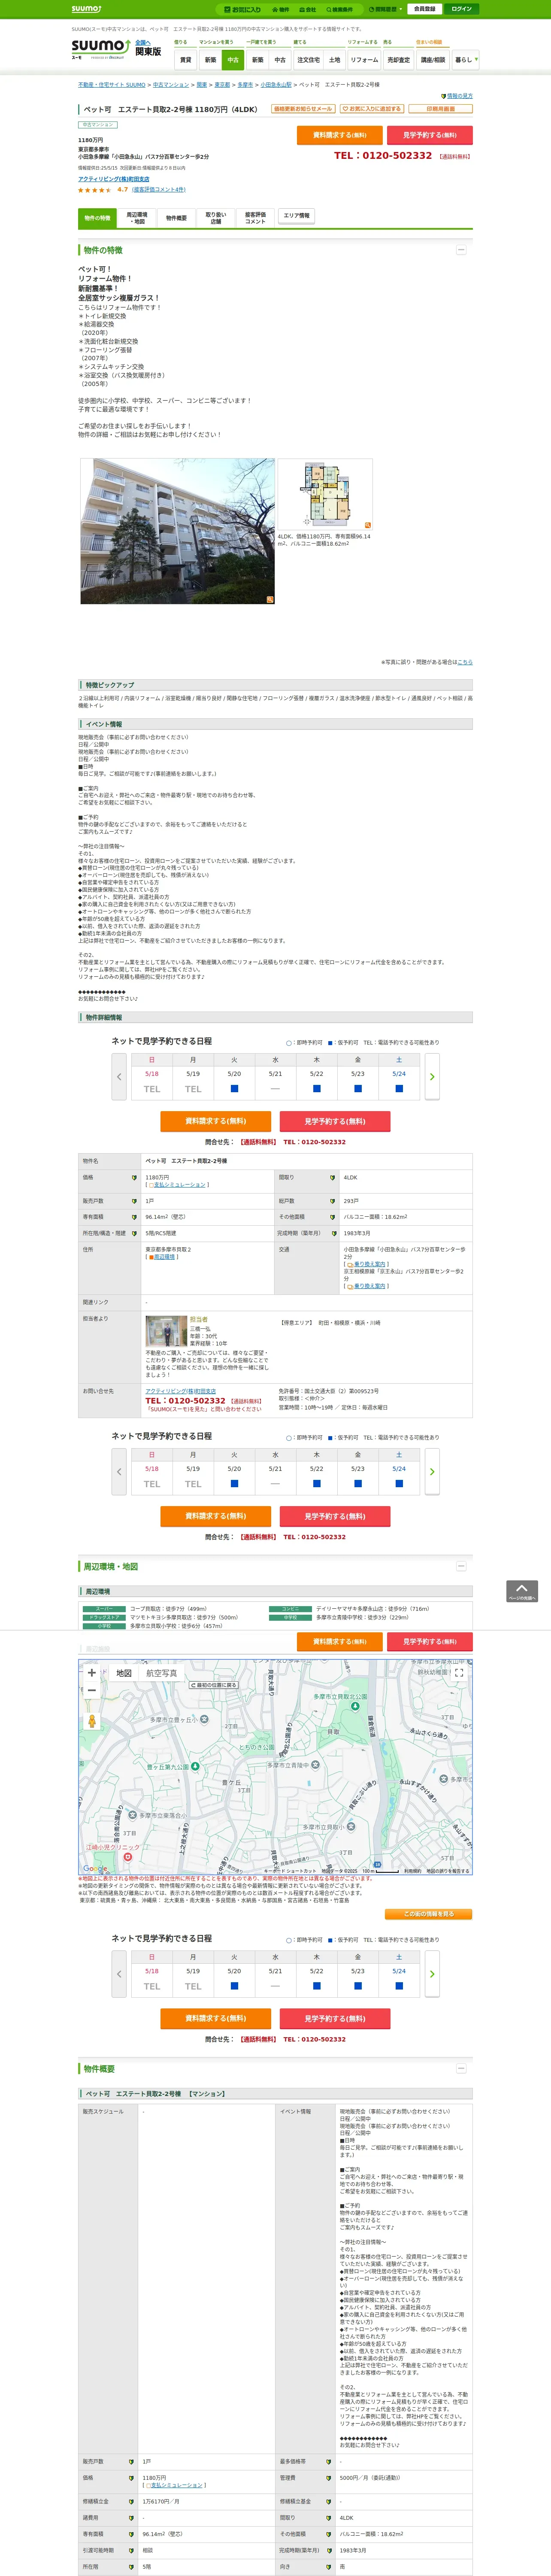Click the ログイン button
Viewport: 551px width, 2576px height.
tap(461, 9)
